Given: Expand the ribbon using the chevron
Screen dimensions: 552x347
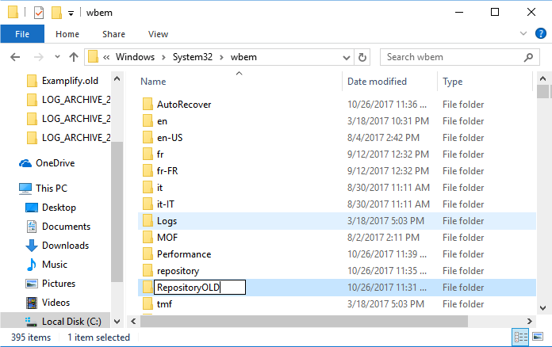Looking at the screenshot, I should 522,34.
